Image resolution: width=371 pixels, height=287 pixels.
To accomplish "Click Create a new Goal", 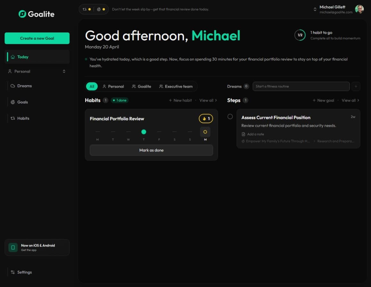I will pos(37,38).
